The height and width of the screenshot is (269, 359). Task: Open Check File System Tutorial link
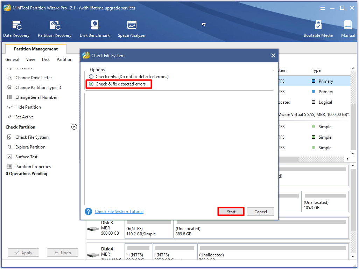tap(119, 212)
